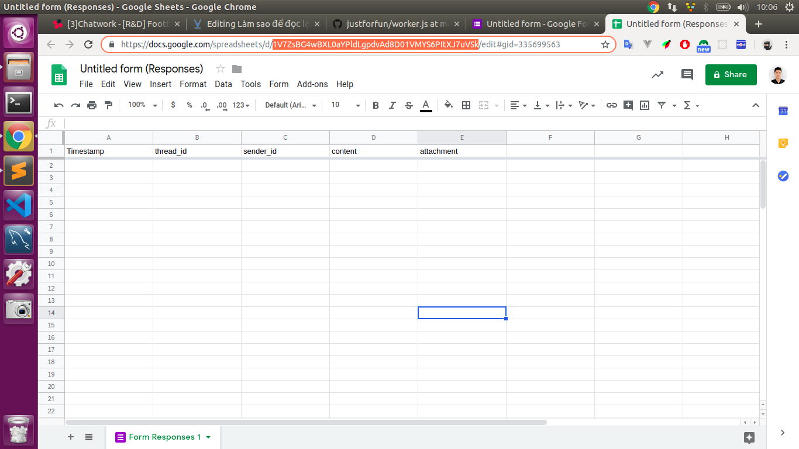799x449 pixels.
Task: Open the File menu
Action: [86, 84]
